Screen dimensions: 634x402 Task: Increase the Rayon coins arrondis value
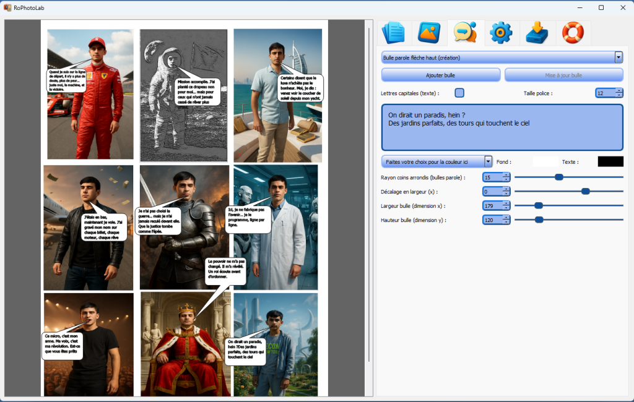click(x=506, y=174)
